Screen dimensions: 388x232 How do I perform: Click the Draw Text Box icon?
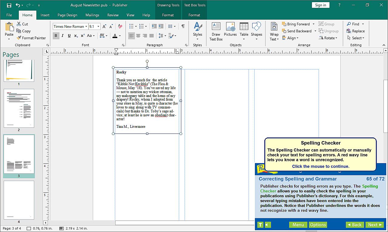[x=216, y=27]
